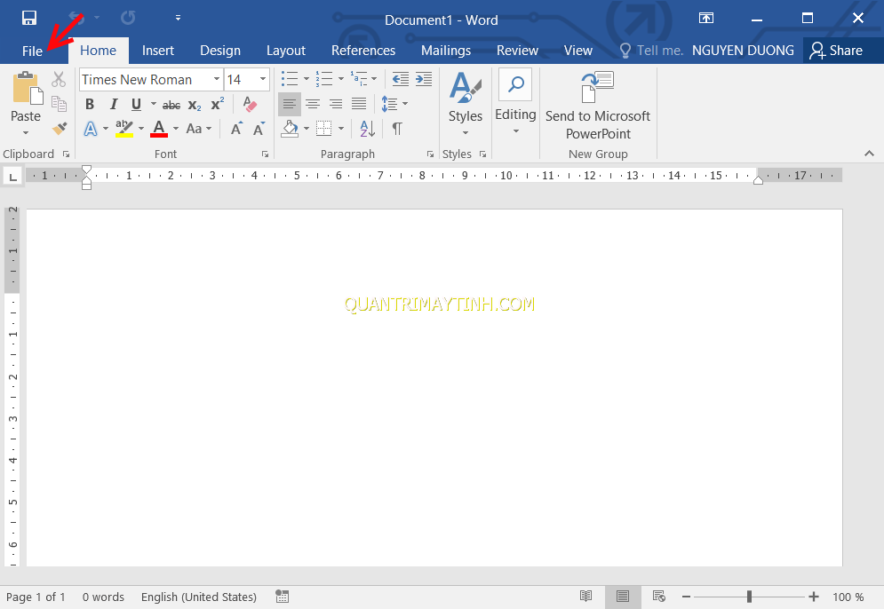This screenshot has width=884, height=609.
Task: Click NGUYEN DUONG account name
Action: tap(743, 51)
